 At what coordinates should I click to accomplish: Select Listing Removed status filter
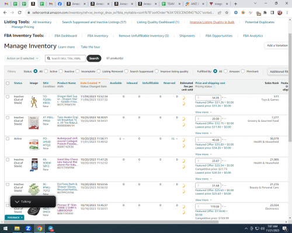99,71
